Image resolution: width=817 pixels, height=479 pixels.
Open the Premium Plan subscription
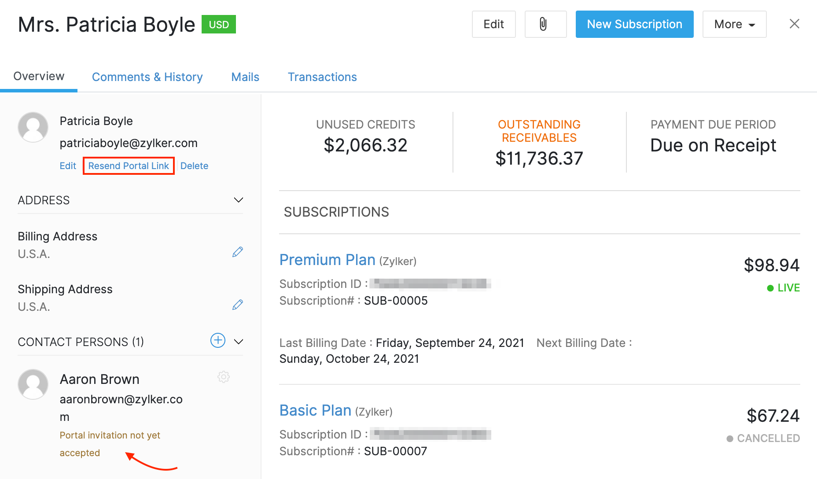(327, 260)
